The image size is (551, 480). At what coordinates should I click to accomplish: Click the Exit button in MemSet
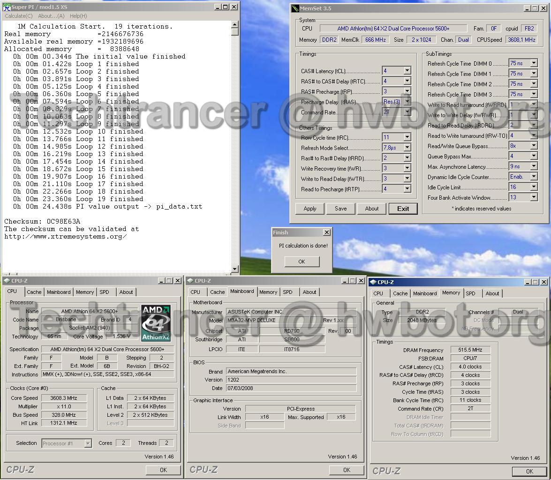(x=403, y=209)
